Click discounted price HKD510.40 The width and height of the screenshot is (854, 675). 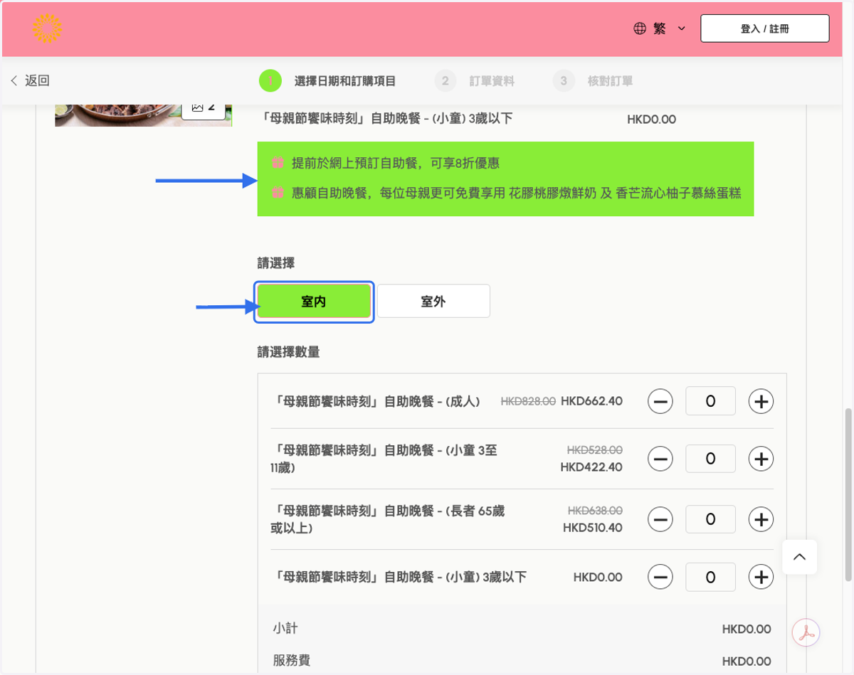tap(593, 528)
